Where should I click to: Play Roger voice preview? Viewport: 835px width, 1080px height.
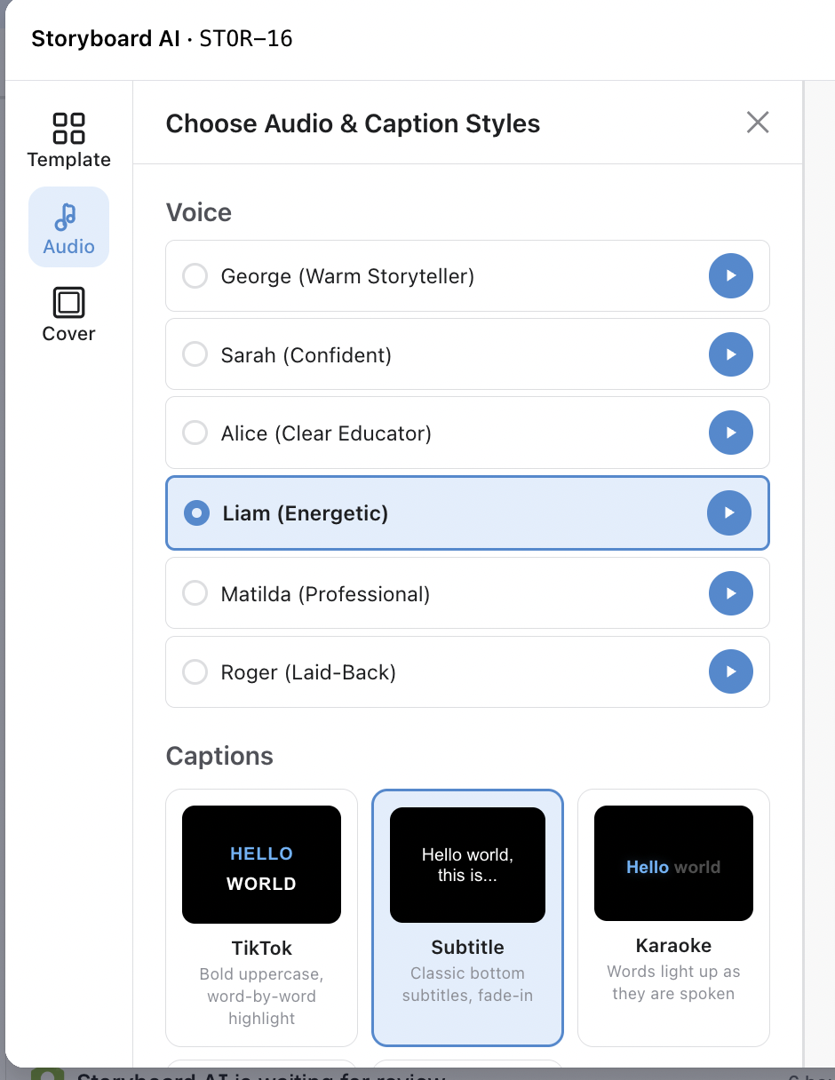pos(731,672)
